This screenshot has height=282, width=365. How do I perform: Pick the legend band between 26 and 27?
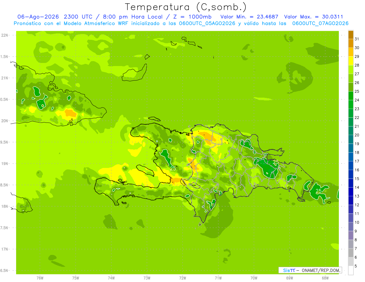click(x=351, y=78)
